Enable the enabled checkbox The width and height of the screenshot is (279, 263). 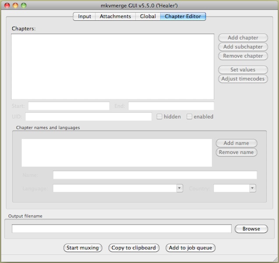(190, 117)
